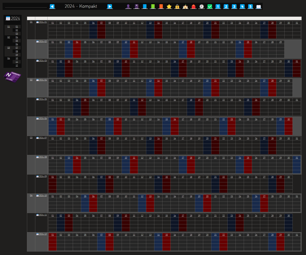
Task: Click the blue number 1 icon
Action: click(x=218, y=6)
